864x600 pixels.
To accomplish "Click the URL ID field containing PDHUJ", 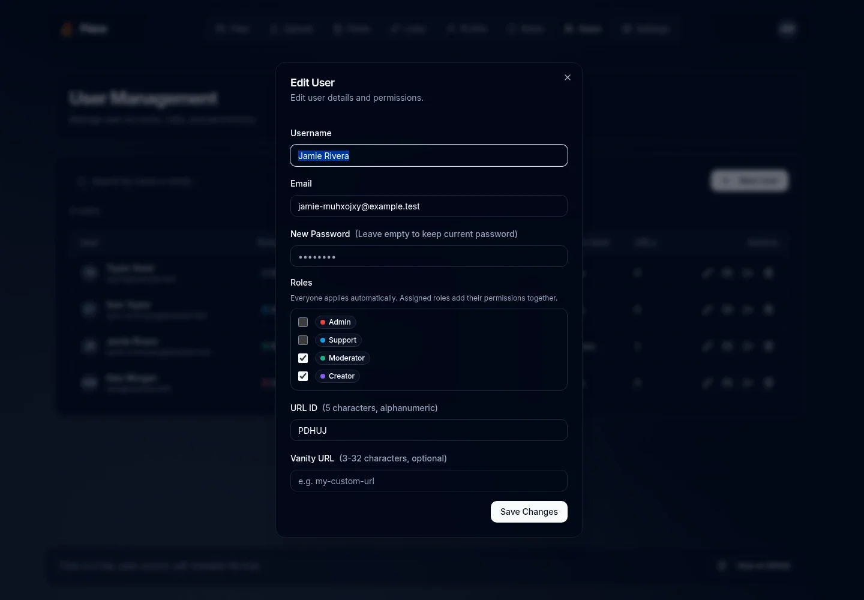I will click(429, 430).
